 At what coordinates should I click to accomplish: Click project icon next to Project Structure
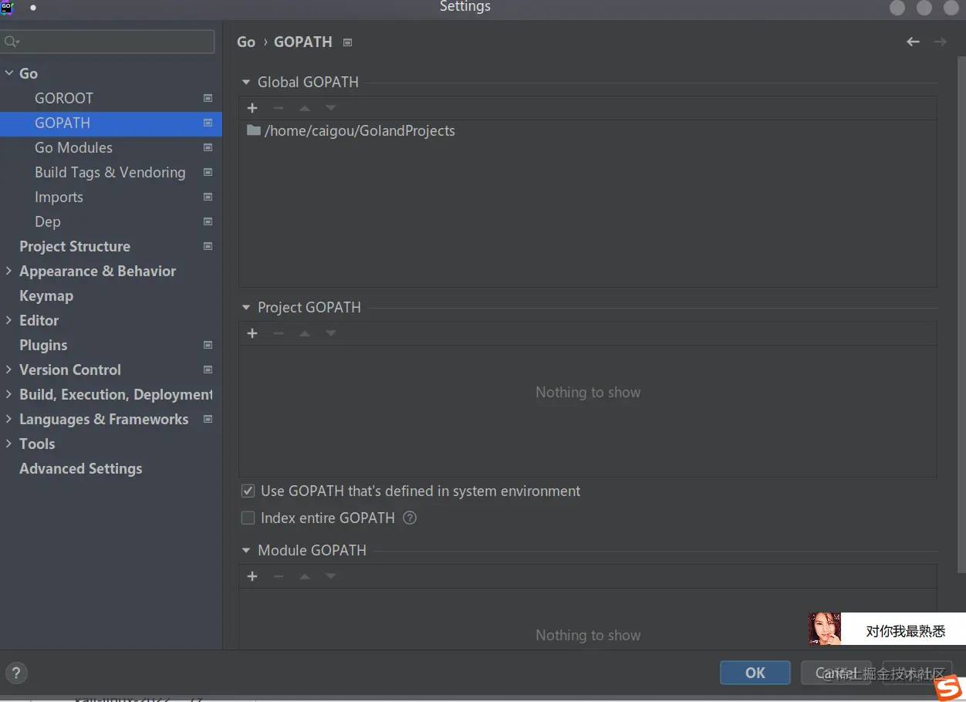208,246
